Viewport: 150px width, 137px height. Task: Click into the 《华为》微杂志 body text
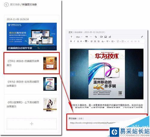pyautogui.click(x=107, y=106)
